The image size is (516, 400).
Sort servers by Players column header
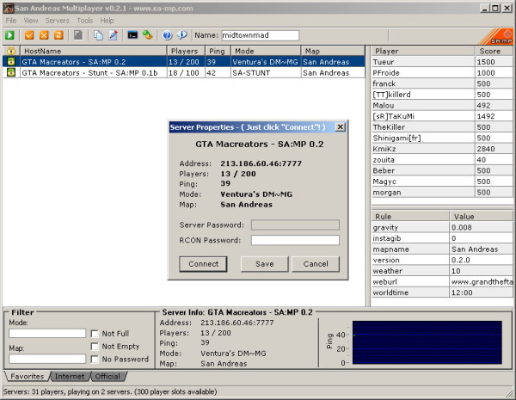pyautogui.click(x=186, y=51)
